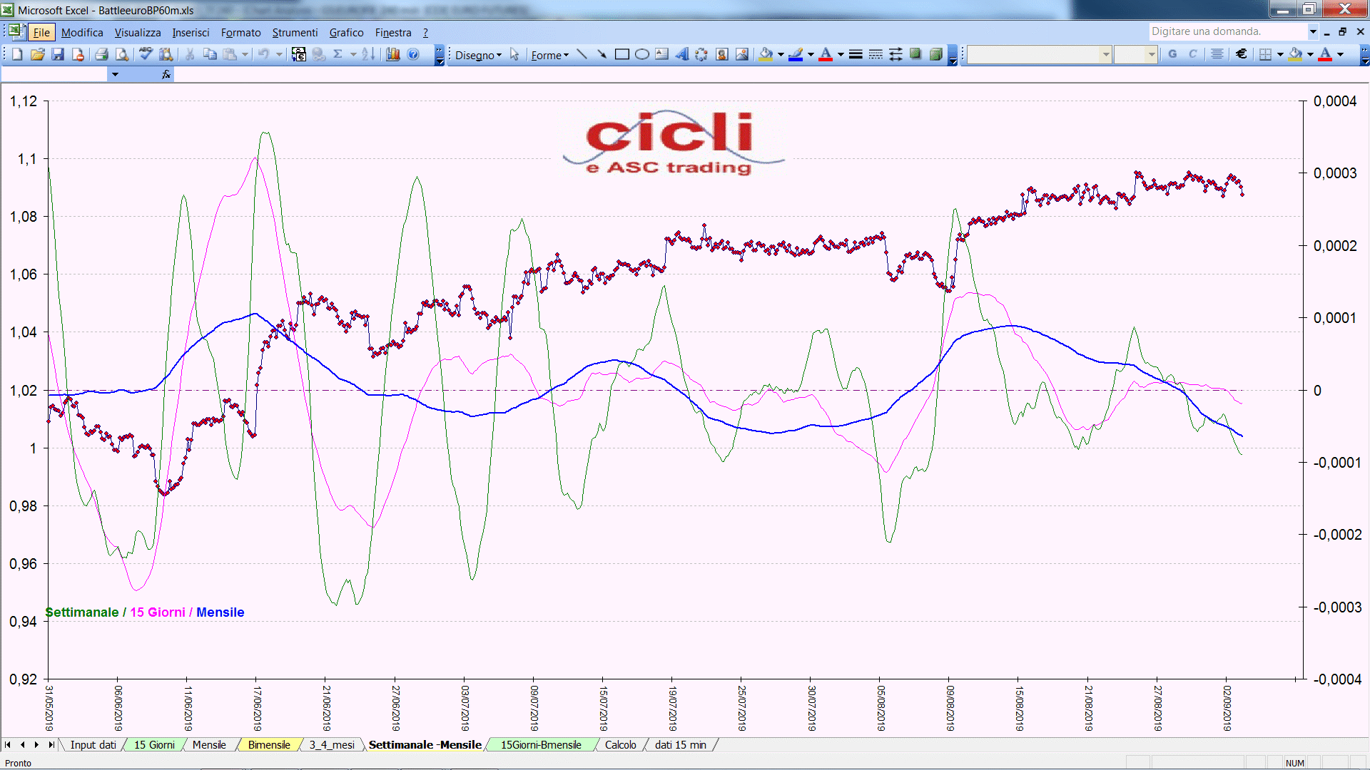Insert Picture from file icon
This screenshot has height=770, width=1370.
742,54
